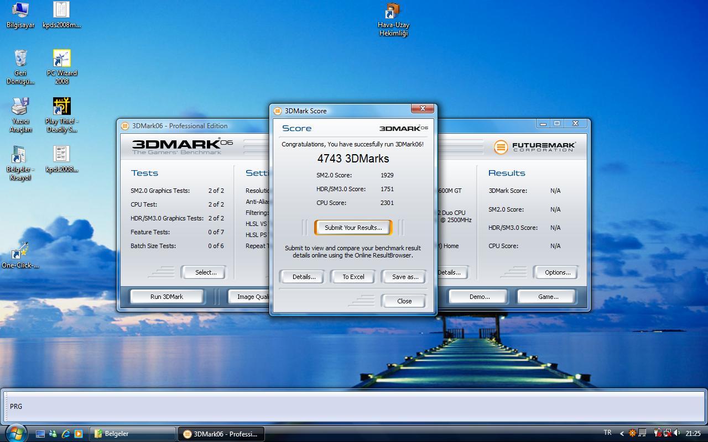
Task: Switch to Belgeler taskbar window
Action: [133, 434]
